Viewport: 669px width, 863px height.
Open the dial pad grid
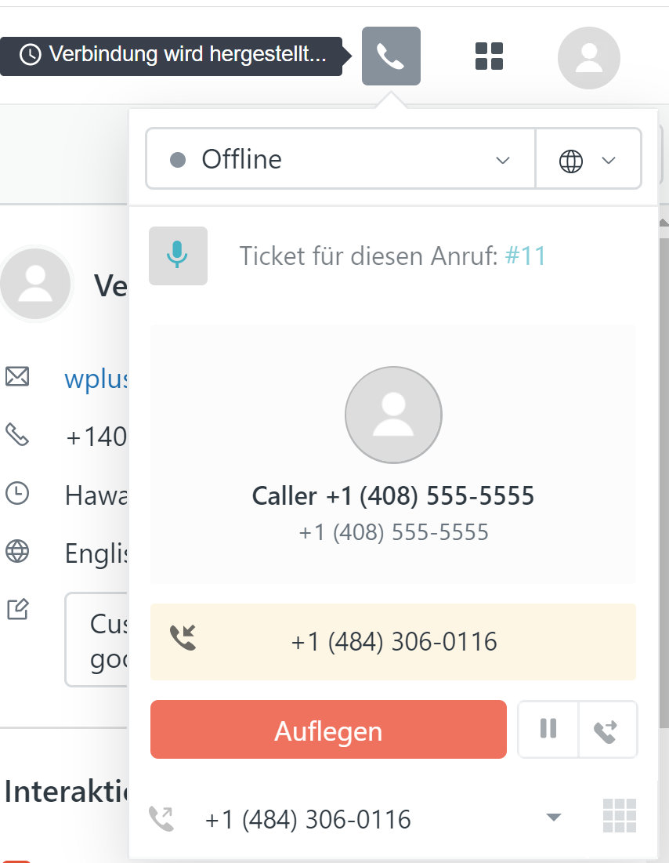pyautogui.click(x=619, y=816)
